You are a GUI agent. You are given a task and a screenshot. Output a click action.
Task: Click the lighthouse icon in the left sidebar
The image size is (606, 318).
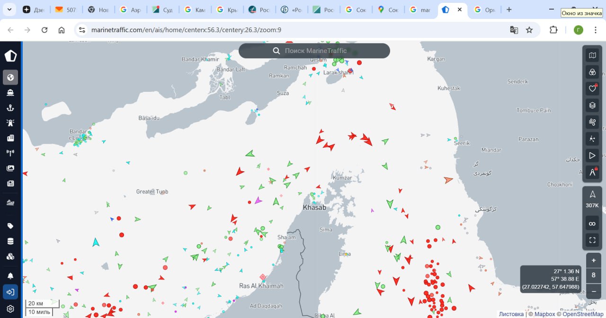(10, 123)
